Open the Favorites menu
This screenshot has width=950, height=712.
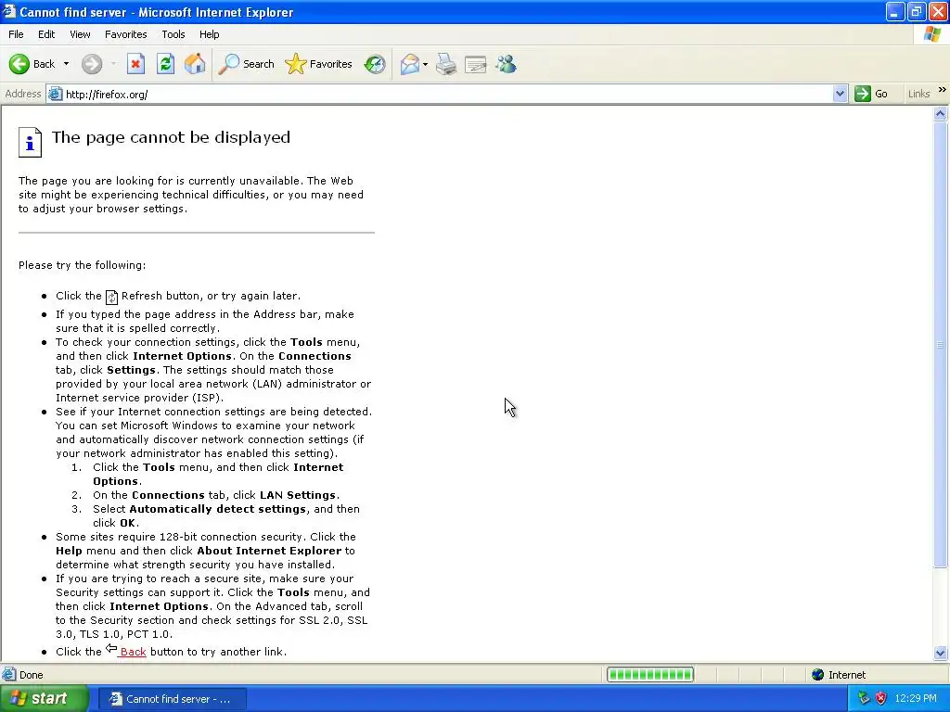[x=125, y=34]
